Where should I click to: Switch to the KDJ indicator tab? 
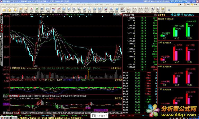click(x=58, y=113)
